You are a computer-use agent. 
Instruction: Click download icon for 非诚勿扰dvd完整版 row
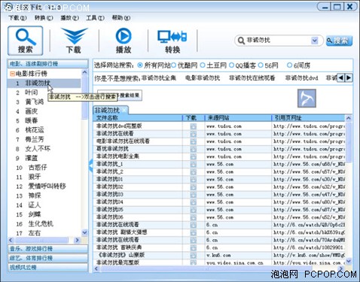click(x=194, y=126)
